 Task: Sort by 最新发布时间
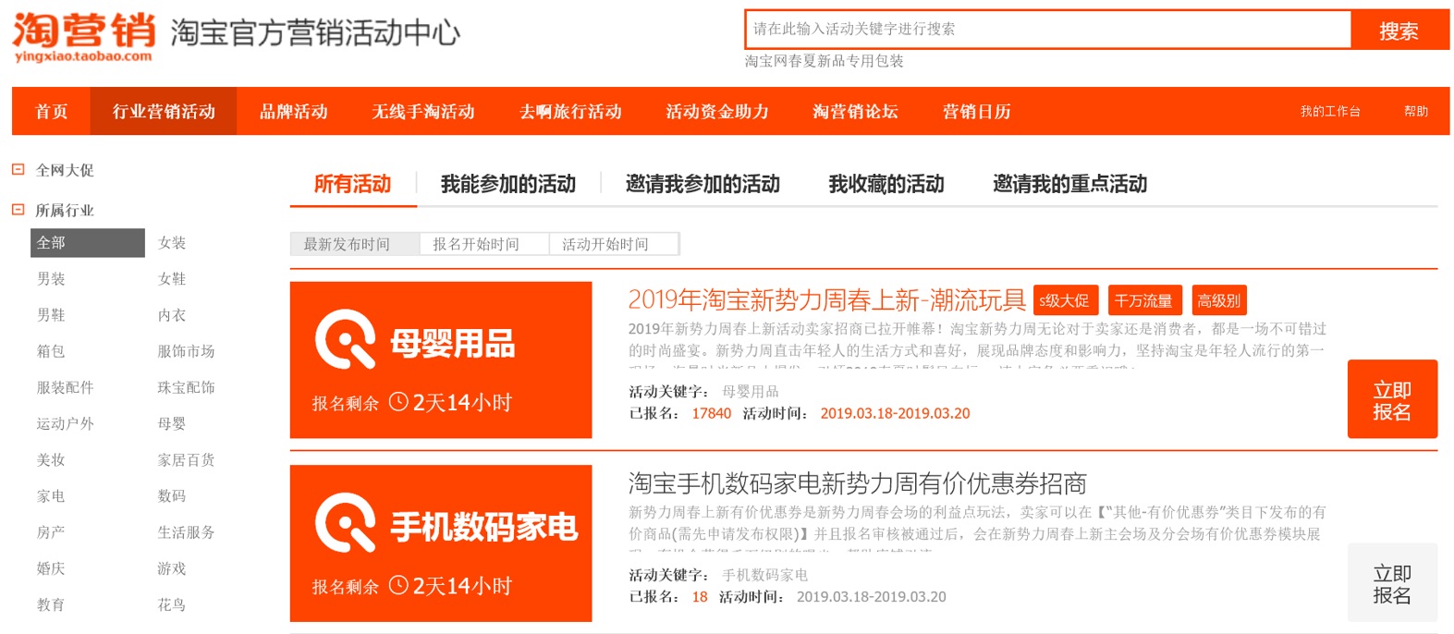[355, 244]
